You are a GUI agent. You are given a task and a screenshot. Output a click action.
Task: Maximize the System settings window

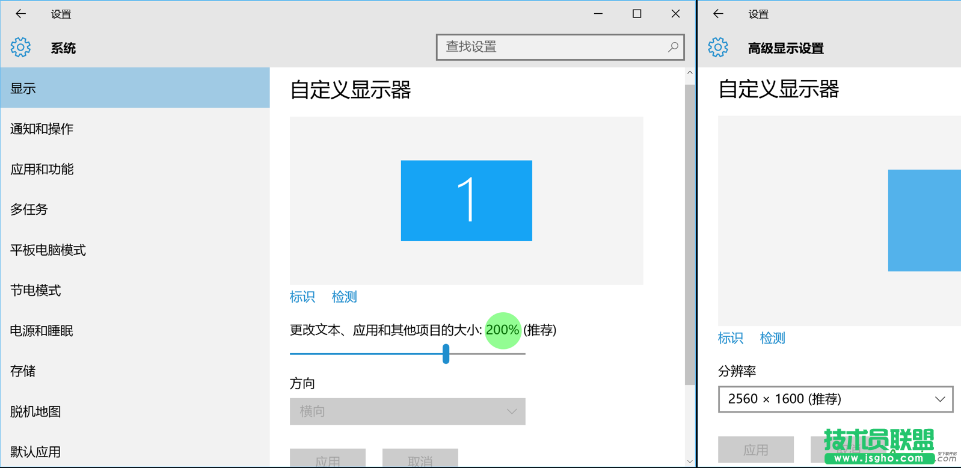(637, 13)
